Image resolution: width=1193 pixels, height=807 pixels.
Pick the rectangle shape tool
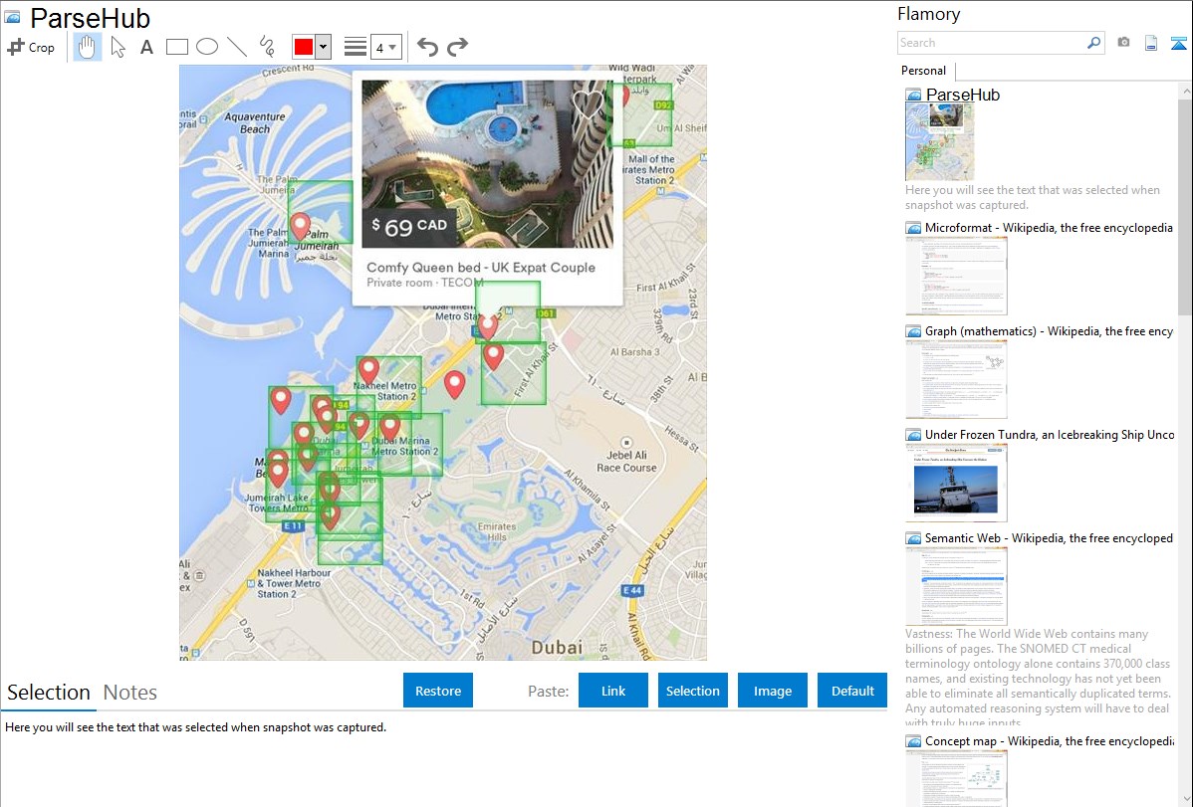(177, 47)
